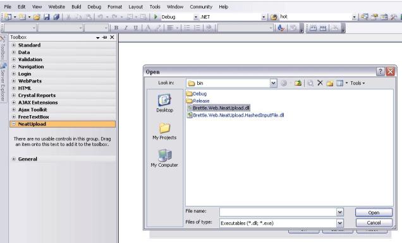This screenshot has height=243, width=402.
Task: Click the Toolbox window position arrow
Action: click(x=98, y=38)
